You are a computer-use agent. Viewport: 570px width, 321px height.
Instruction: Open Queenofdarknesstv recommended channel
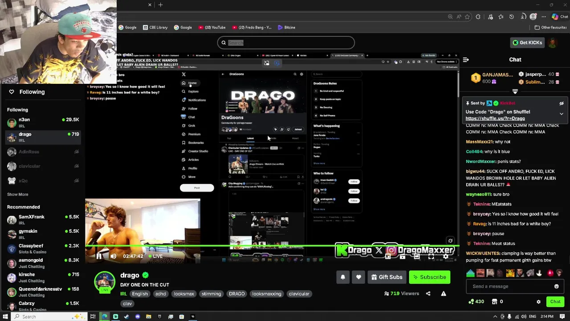coord(43,292)
